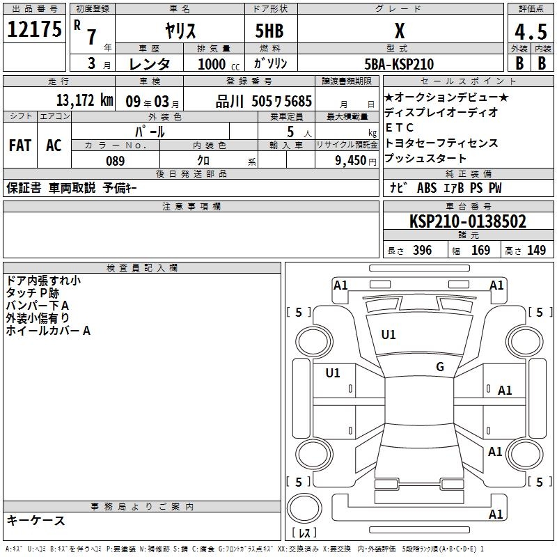Click the プッシュスタート sales point

pos(425,158)
